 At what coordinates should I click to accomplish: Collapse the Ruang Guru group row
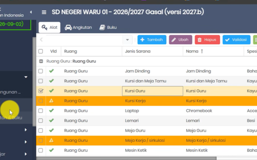coord(41,61)
